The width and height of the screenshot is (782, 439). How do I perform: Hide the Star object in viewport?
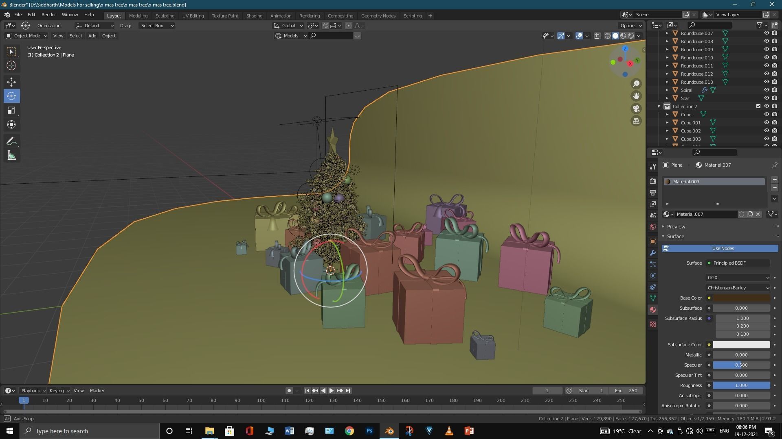(x=766, y=98)
